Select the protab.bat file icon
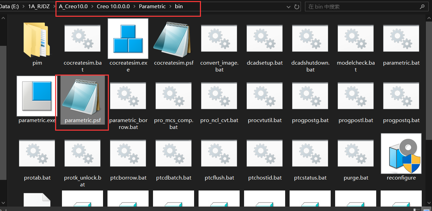The image size is (432, 211). coord(37,154)
